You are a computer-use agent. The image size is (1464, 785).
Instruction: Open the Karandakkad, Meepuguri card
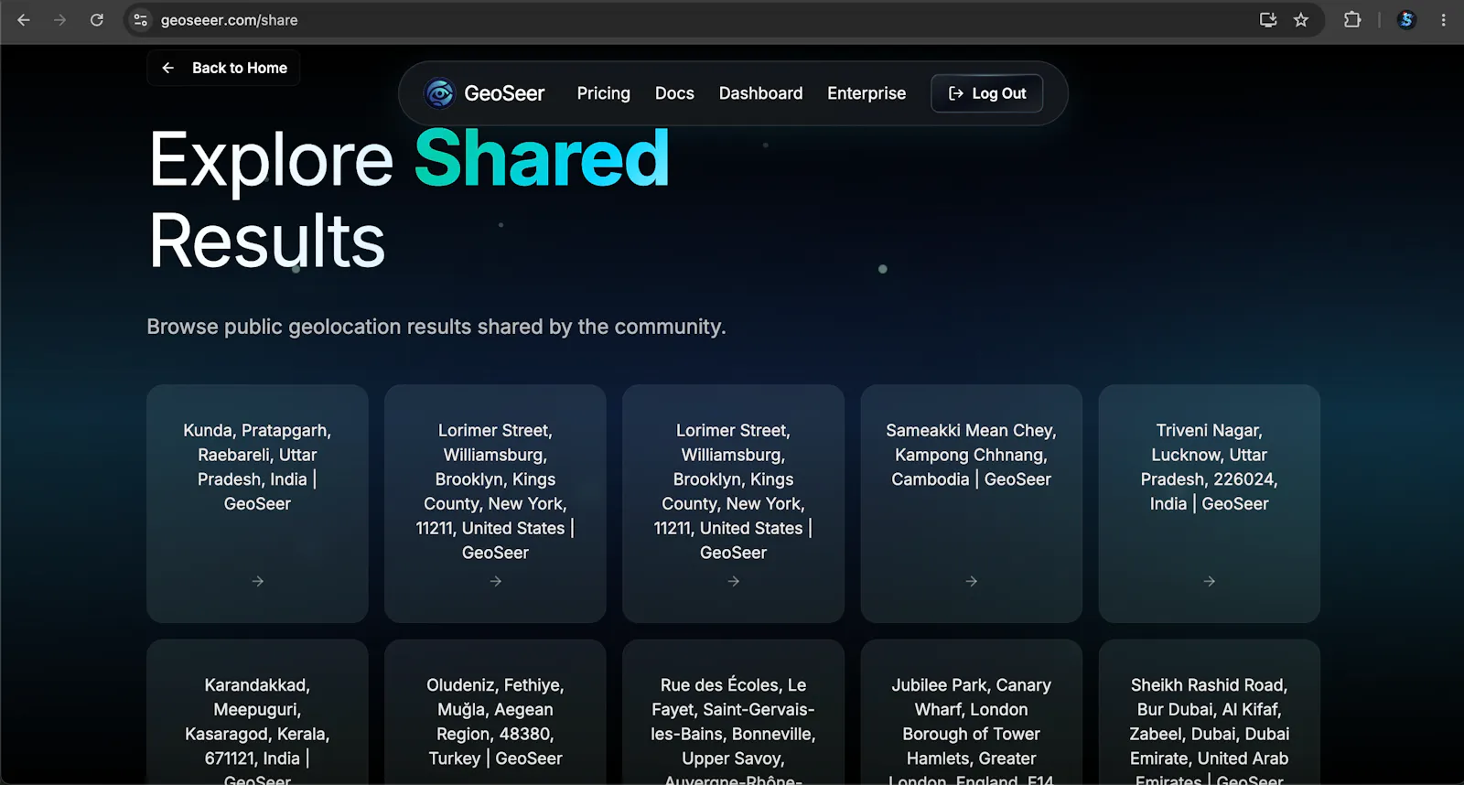(x=257, y=713)
